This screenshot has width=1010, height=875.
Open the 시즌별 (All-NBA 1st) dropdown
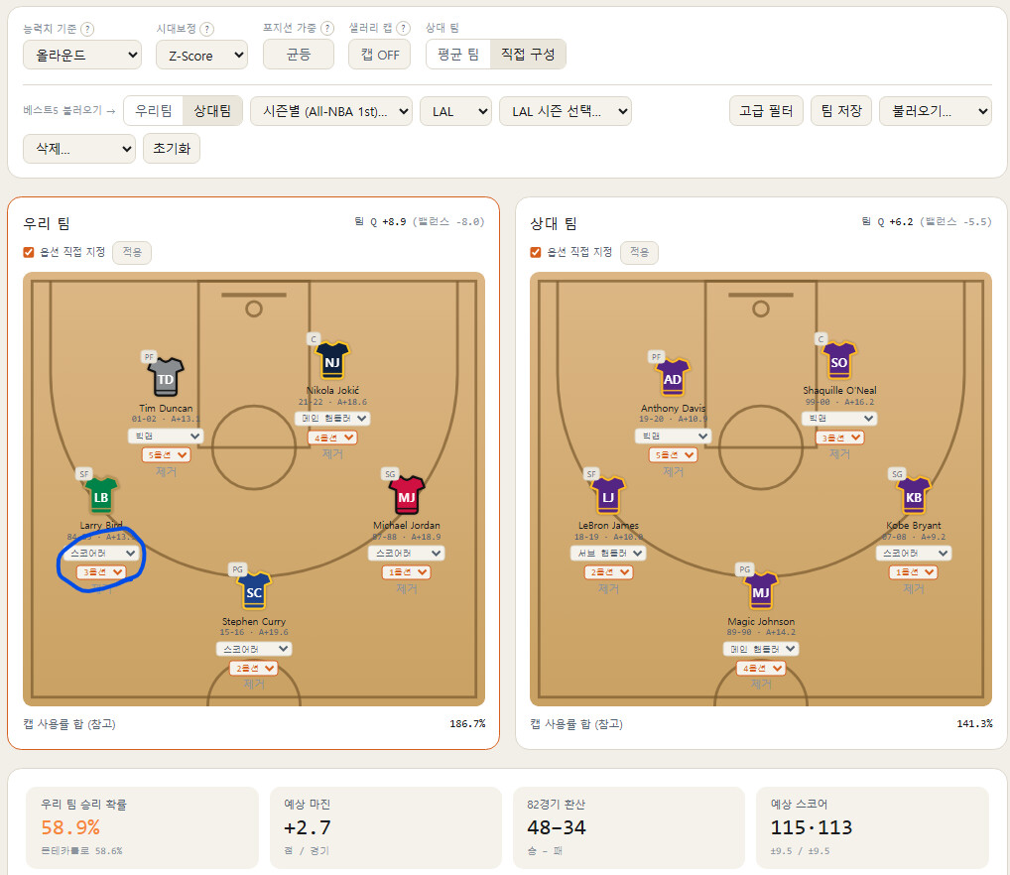[331, 111]
